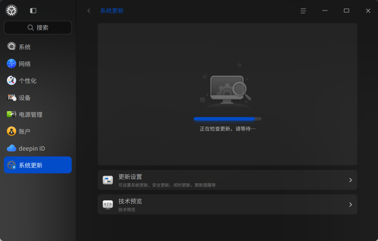This screenshot has height=241, width=378.
Task: Click the magnifier icon in 搜索 box
Action: [31, 28]
